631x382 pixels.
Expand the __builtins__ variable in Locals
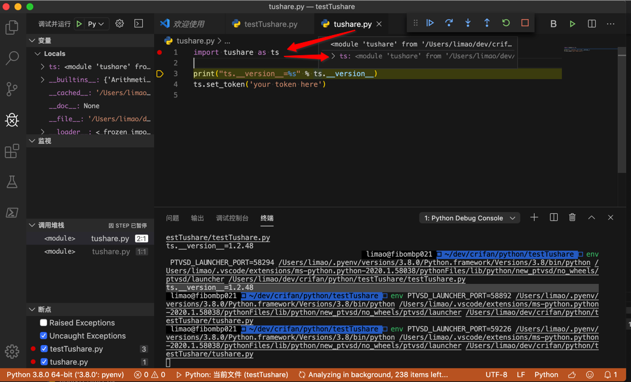point(43,80)
